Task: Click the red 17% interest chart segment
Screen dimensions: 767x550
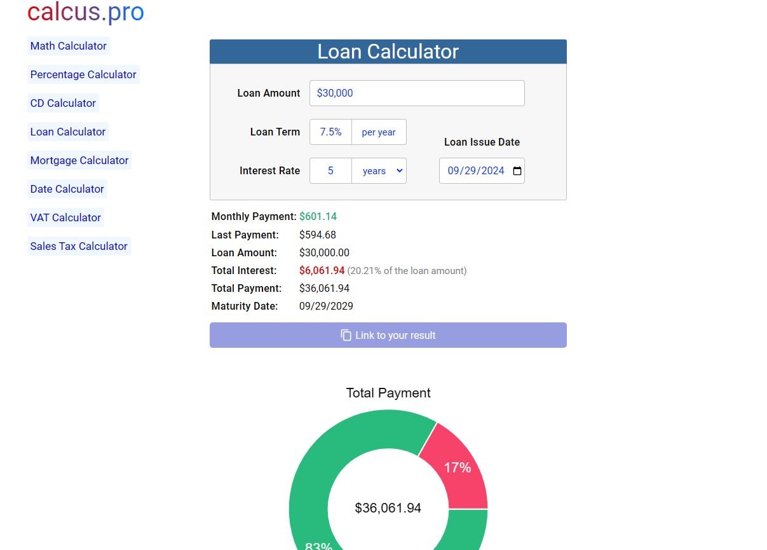Action: pos(459,468)
